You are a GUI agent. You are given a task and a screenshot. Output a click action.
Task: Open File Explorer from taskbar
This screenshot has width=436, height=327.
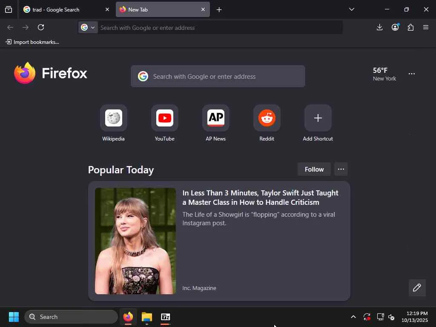click(x=147, y=317)
